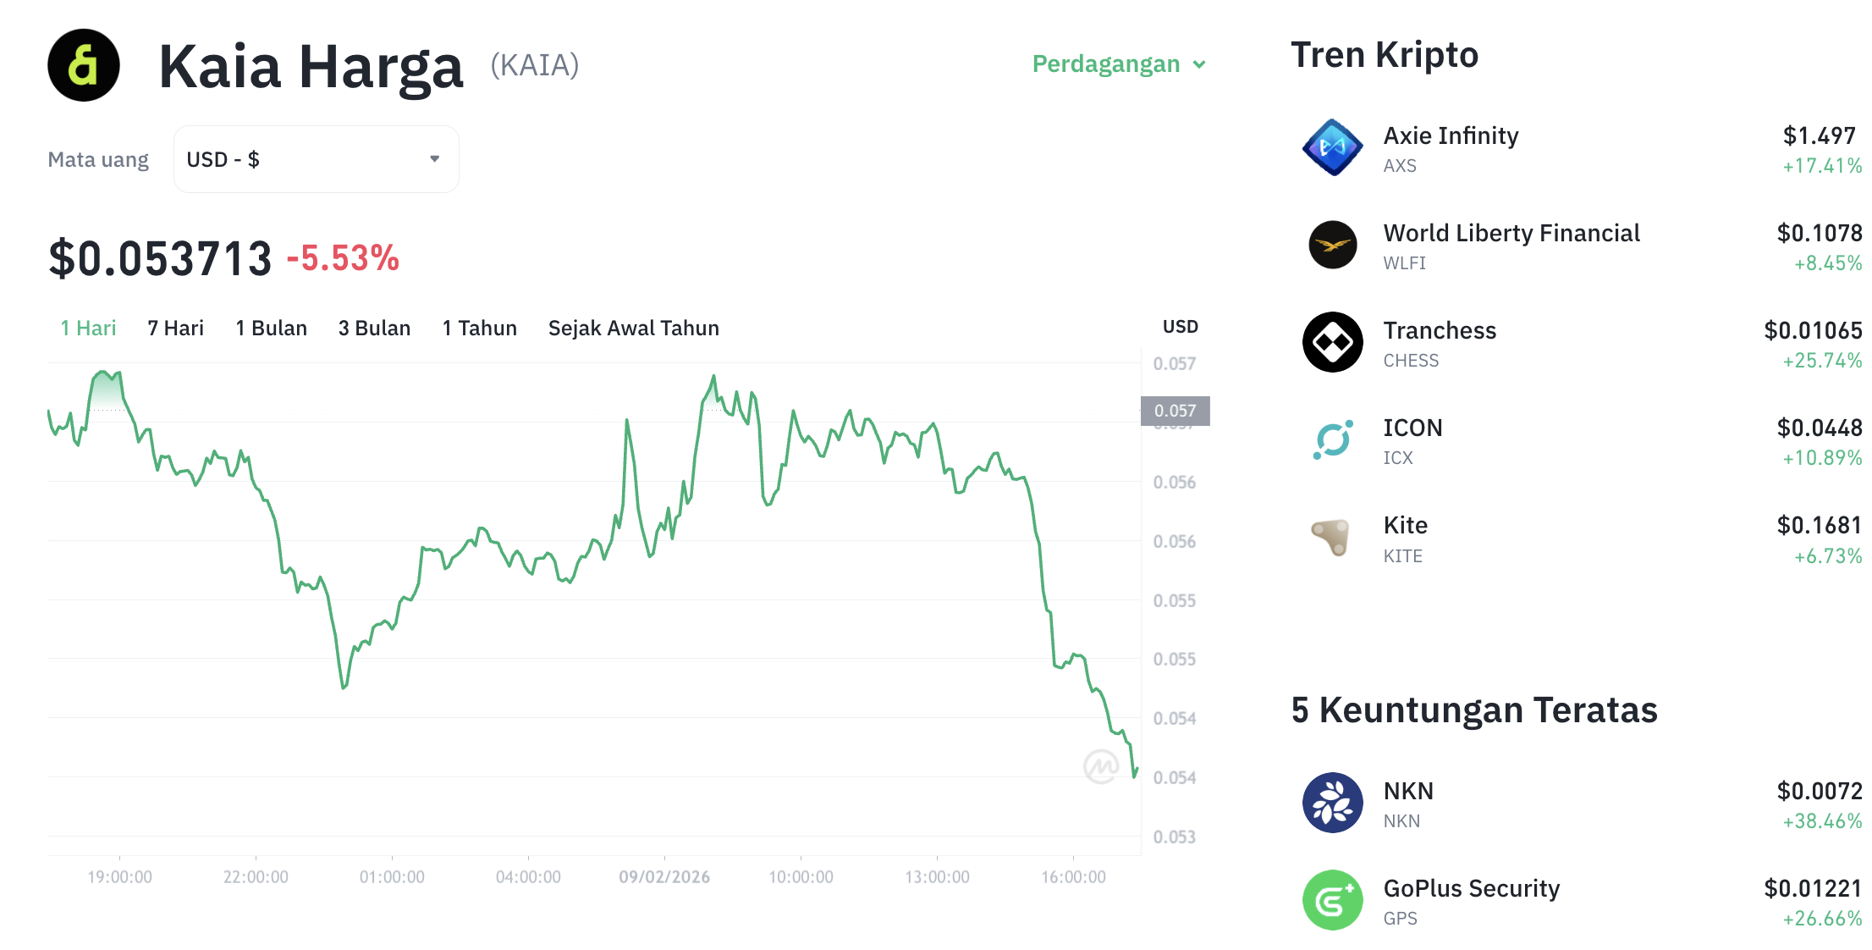This screenshot has width=1872, height=950.
Task: Select the GoPlus Security green icon
Action: tap(1332, 900)
